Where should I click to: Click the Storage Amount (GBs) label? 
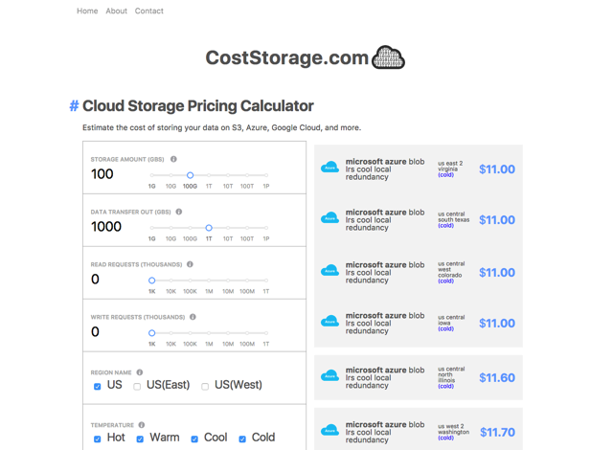127,159
